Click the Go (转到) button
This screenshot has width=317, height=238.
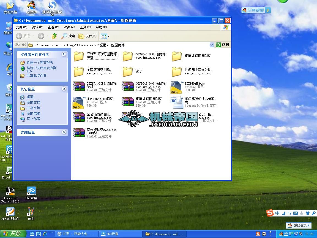click(223, 45)
